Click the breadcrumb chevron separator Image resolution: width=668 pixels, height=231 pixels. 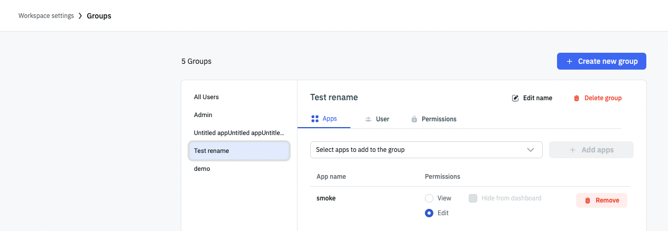coord(80,16)
